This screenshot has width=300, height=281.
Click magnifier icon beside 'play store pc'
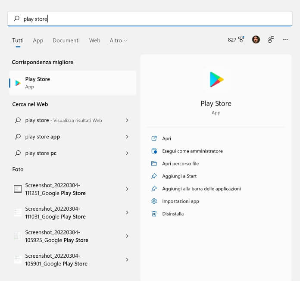click(18, 153)
